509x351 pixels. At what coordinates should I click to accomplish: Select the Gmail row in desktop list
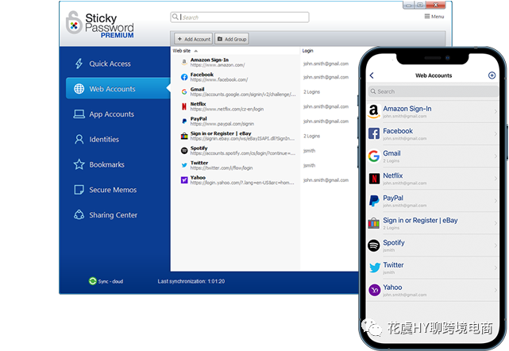[264, 92]
